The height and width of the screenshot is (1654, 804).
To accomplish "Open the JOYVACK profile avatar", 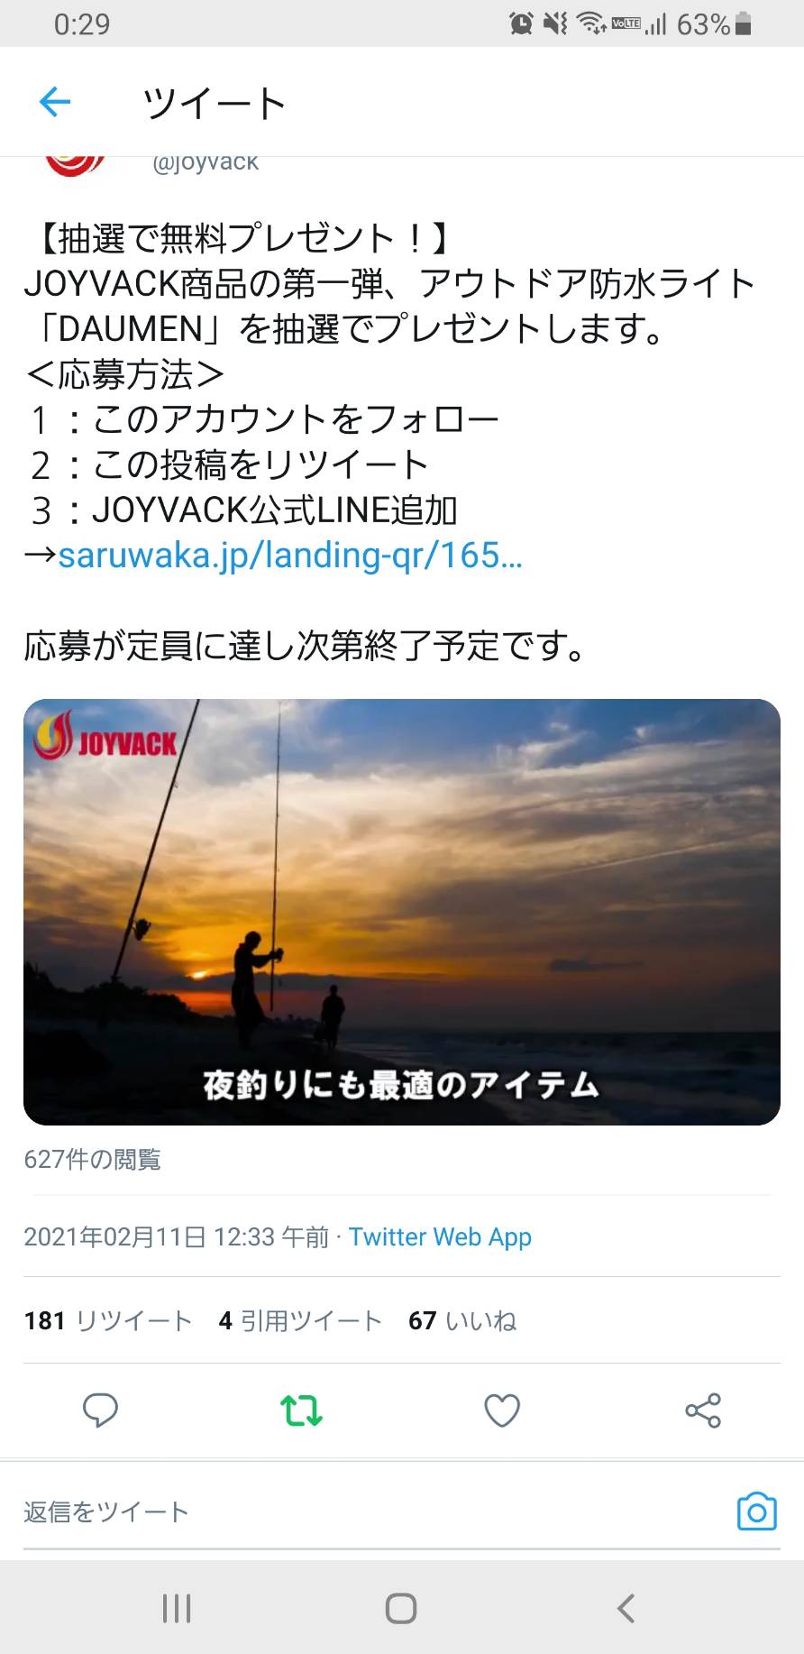I will (75, 165).
